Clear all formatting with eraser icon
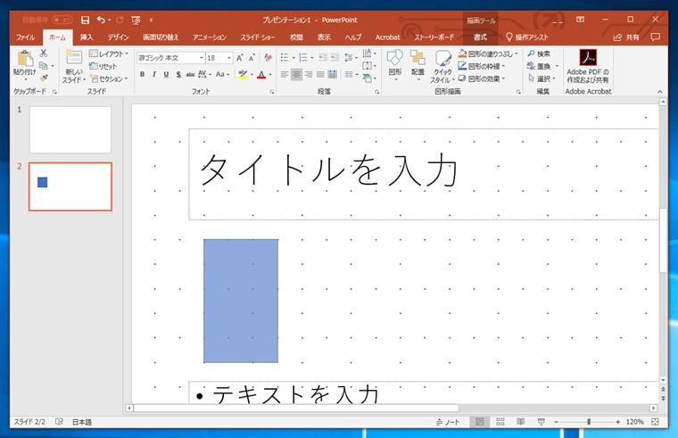 [269, 57]
